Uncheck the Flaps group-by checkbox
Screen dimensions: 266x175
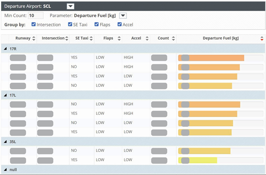tap(97, 25)
